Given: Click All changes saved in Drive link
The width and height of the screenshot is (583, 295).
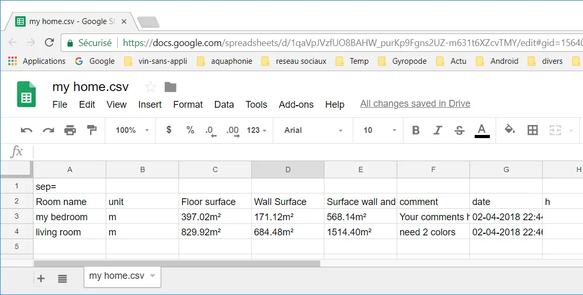Looking at the screenshot, I should [x=415, y=104].
